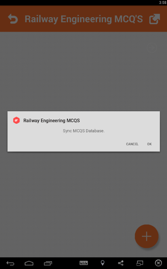Click the 'Railway Engineering MCQS' dialog title
This screenshot has width=167, height=269.
52,121
